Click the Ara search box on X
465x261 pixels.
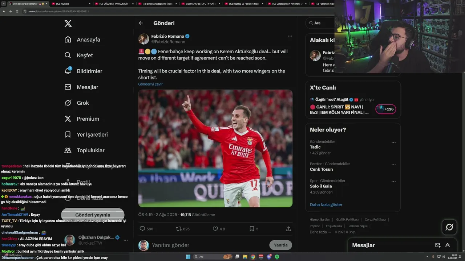(x=320, y=23)
